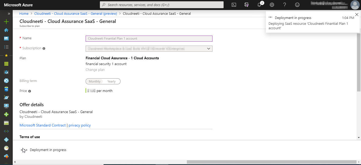This screenshot has height=165, width=361.
Task: Dismiss the deployment notification with the X
Action: [x=357, y=14]
